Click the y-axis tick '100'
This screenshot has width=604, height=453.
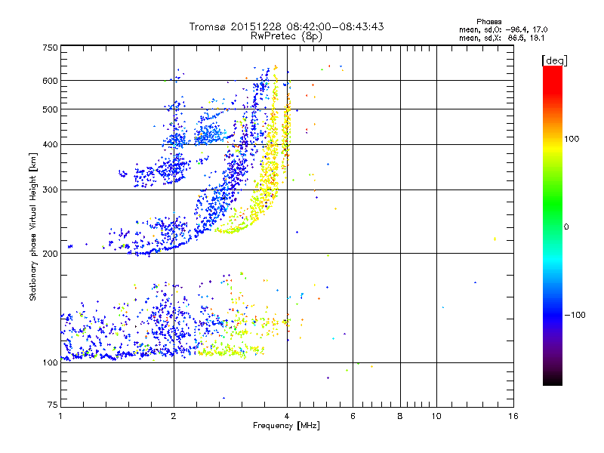click(x=50, y=363)
